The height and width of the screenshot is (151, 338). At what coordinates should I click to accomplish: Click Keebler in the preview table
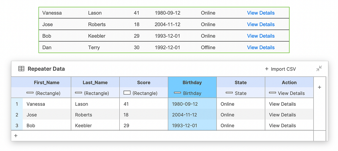(97, 36)
